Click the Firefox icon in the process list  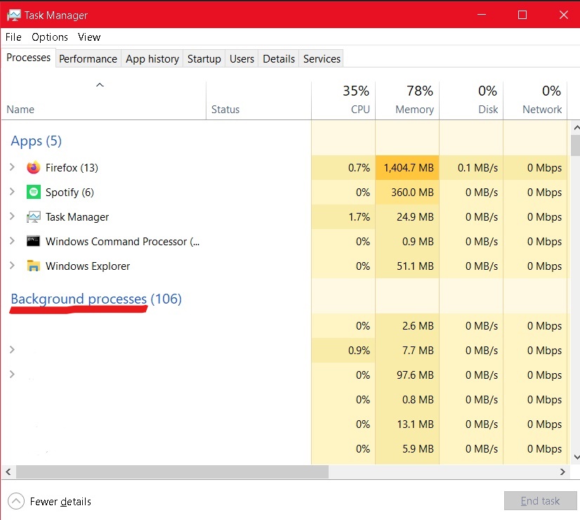[34, 167]
